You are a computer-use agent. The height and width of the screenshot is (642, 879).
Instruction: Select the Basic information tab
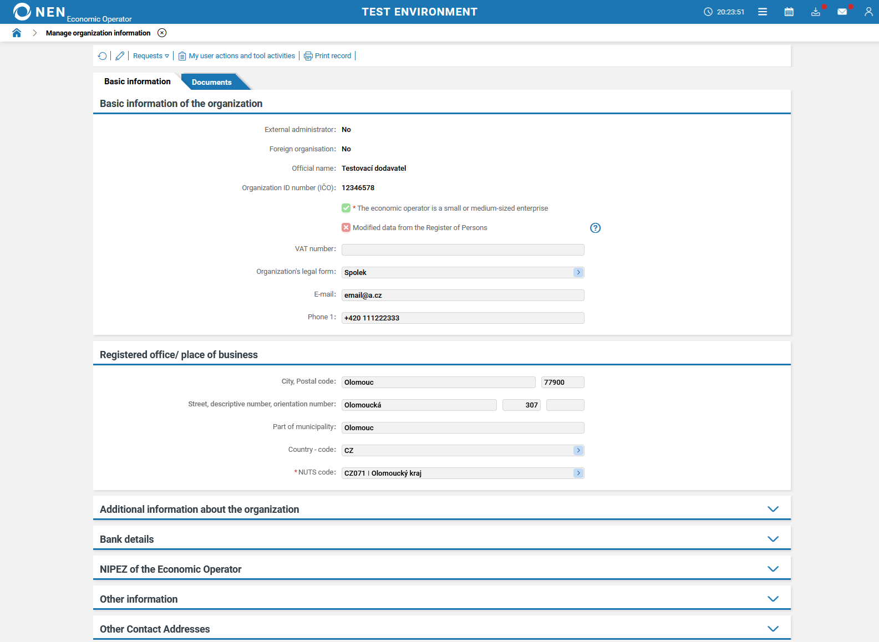(137, 81)
